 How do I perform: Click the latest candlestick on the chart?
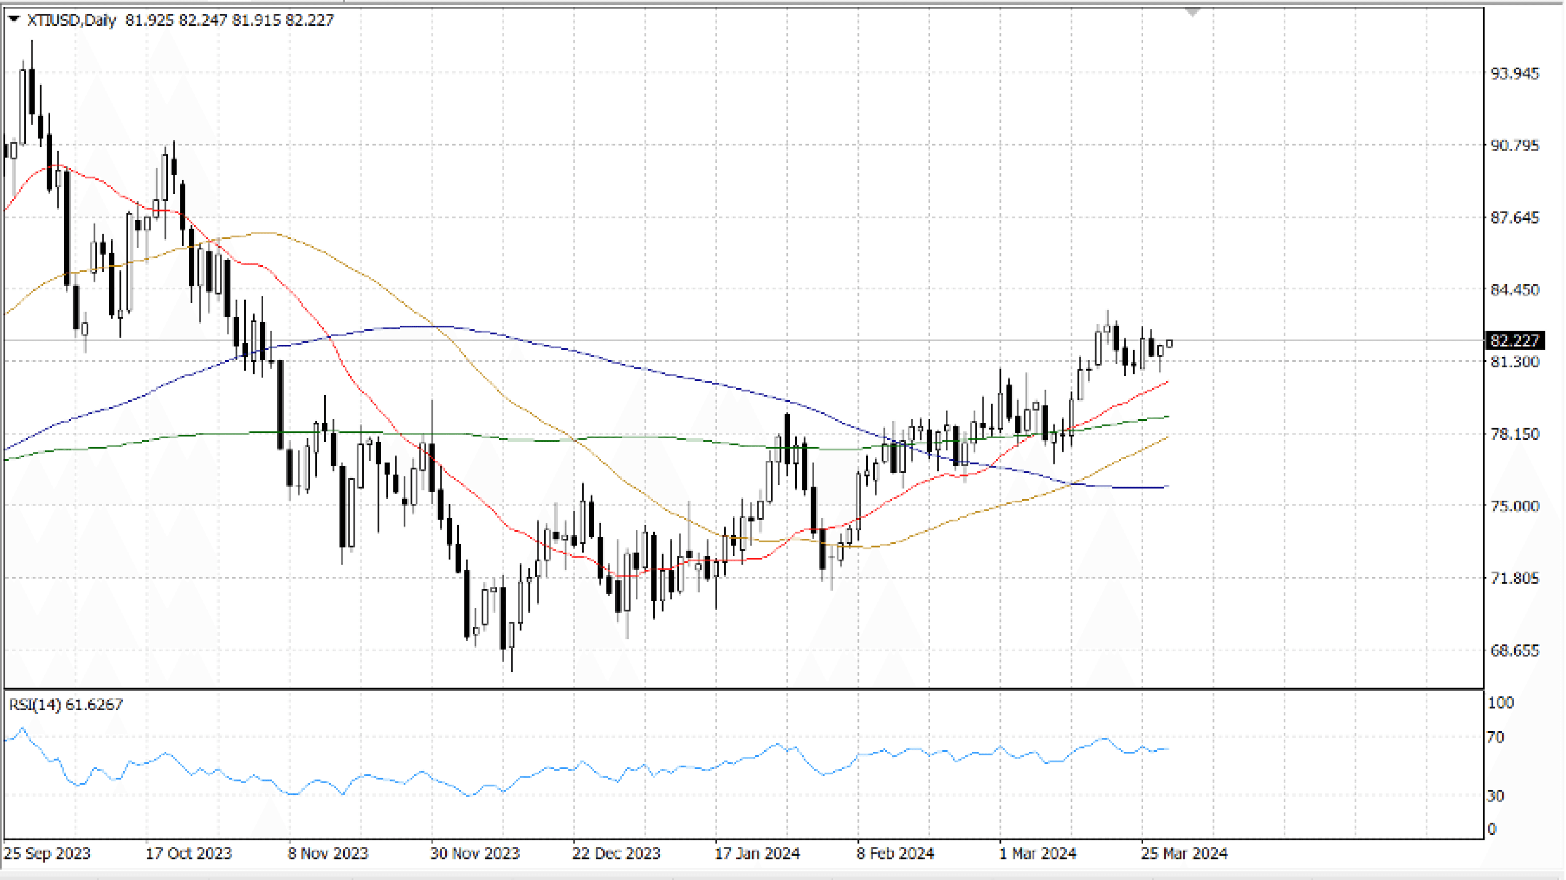tap(1169, 344)
